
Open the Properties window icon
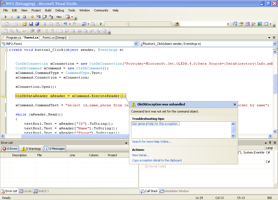(x=241, y=24)
